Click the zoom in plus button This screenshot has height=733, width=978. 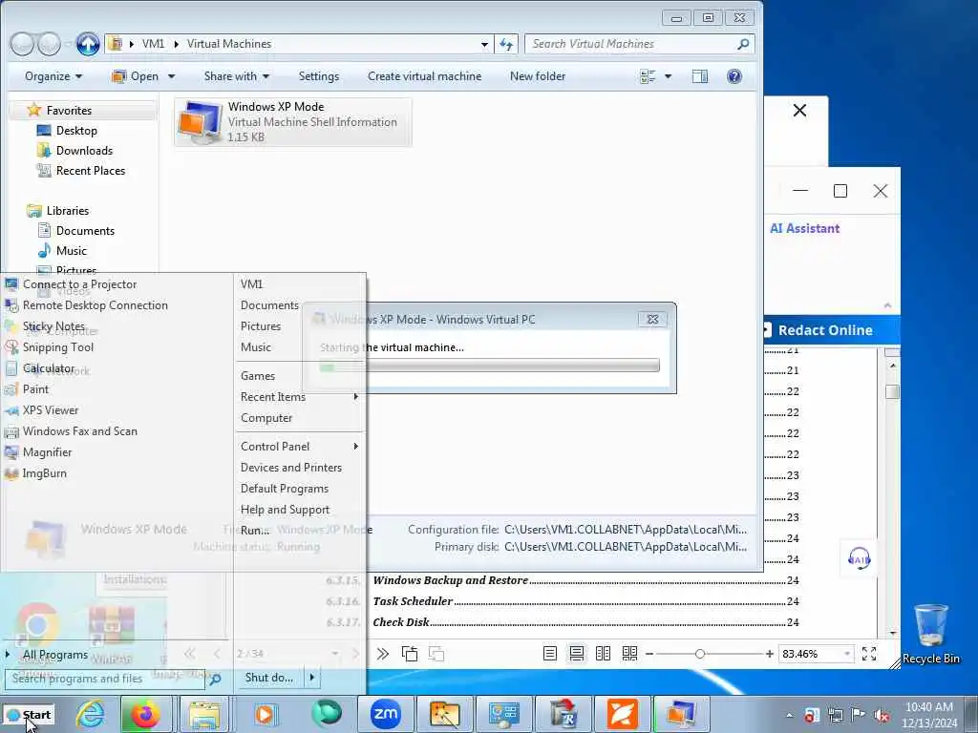(769, 654)
